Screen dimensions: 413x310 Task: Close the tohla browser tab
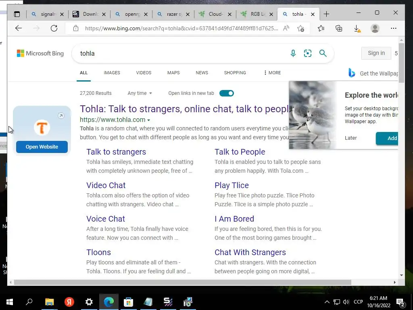coord(313,15)
